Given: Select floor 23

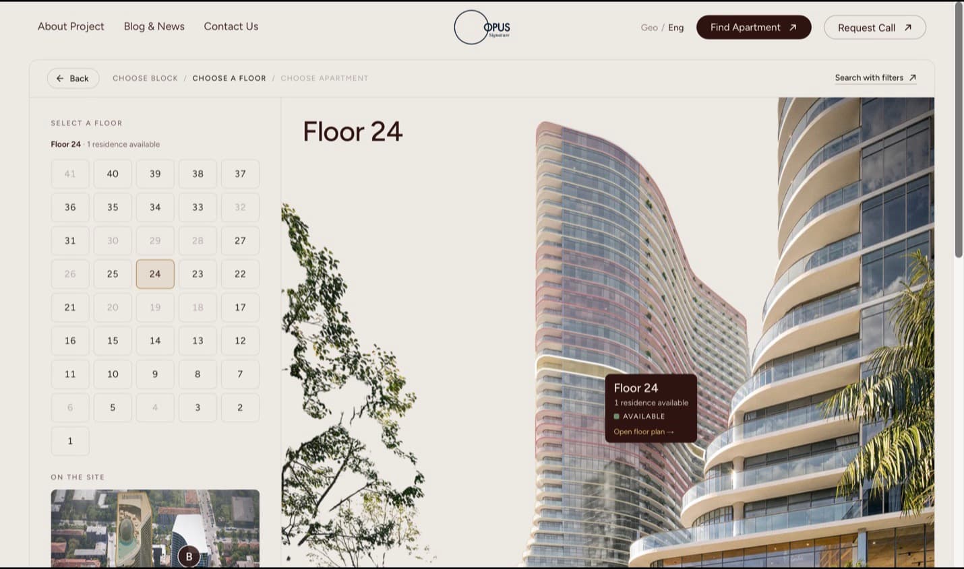Looking at the screenshot, I should tap(198, 274).
